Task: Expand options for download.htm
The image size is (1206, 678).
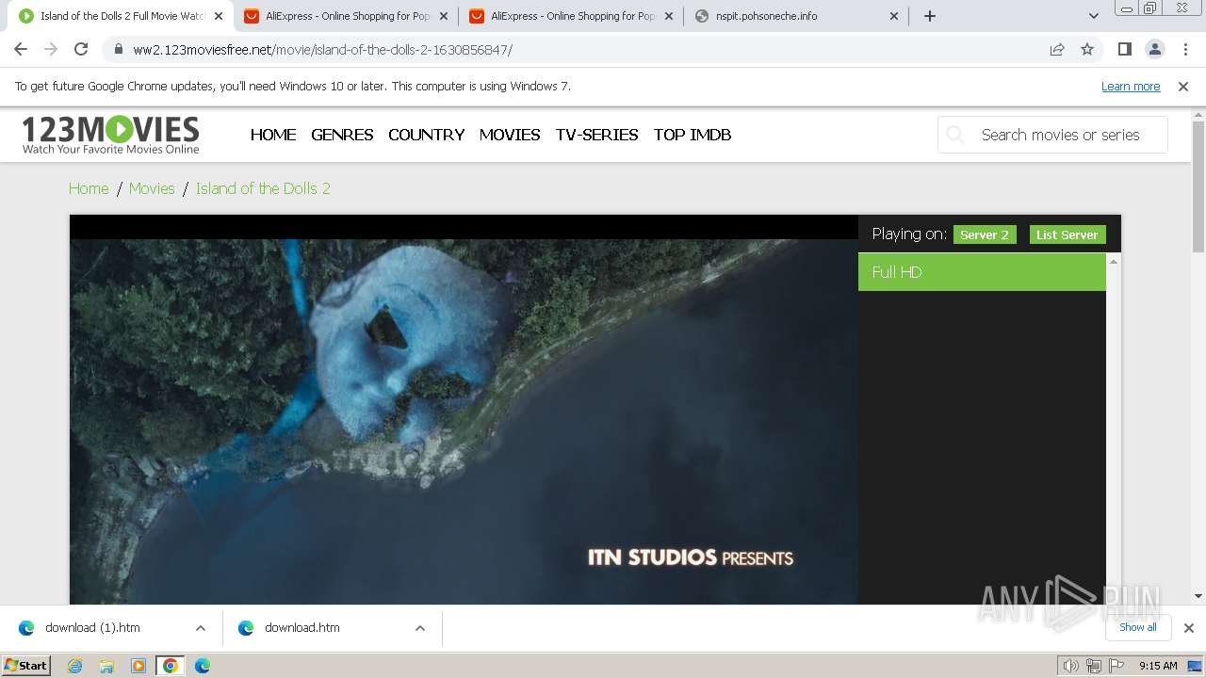Action: [x=420, y=628]
